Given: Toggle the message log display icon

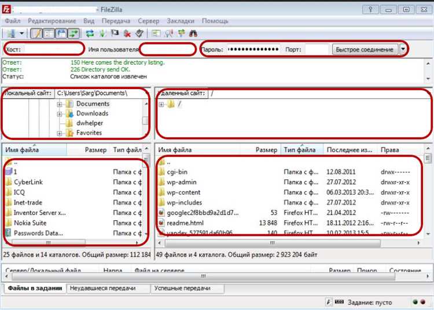Looking at the screenshot, I should (36, 34).
